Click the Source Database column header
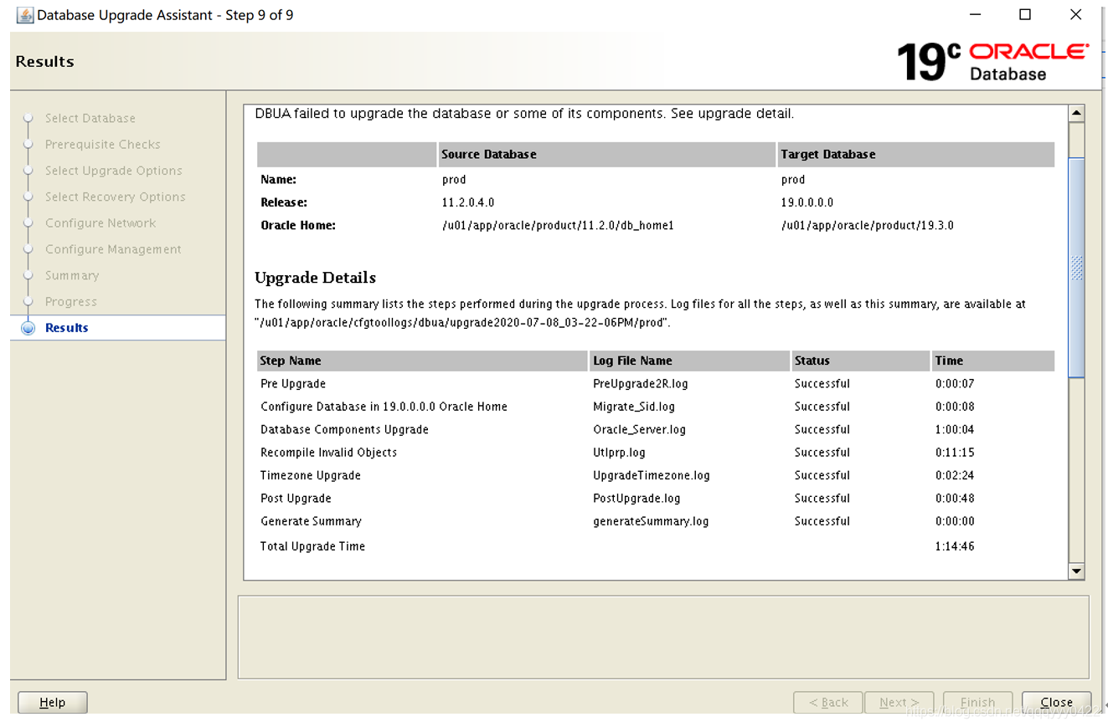 [607, 155]
